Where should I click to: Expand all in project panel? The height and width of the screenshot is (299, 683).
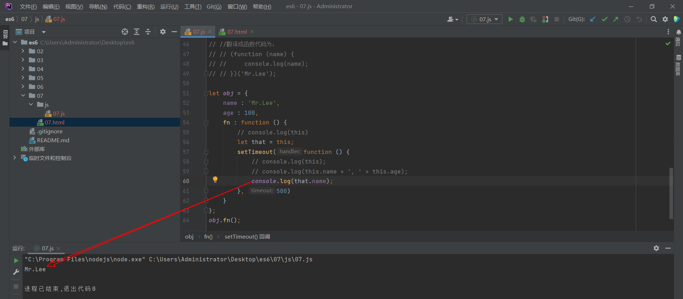click(137, 32)
